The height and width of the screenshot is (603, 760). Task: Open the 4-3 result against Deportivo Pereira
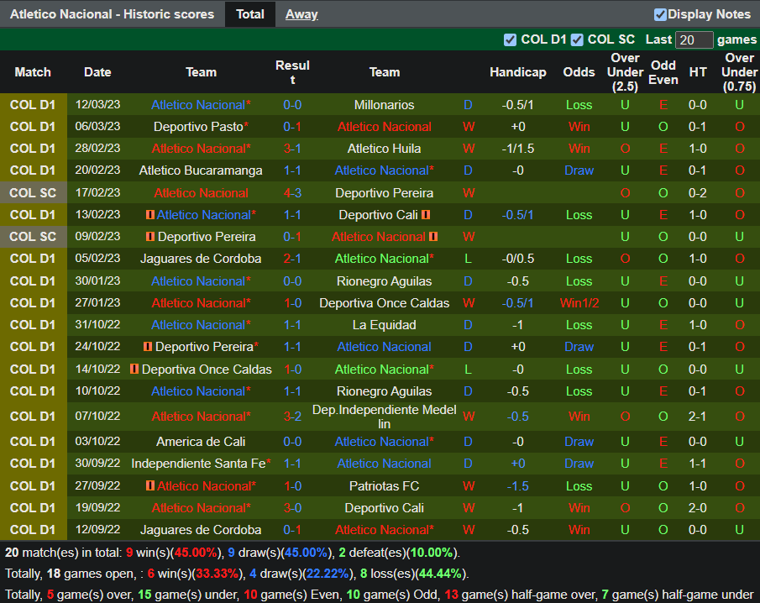[292, 193]
